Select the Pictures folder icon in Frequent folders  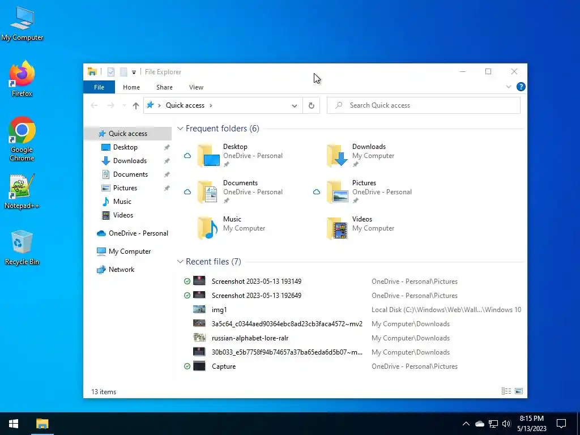(338, 192)
